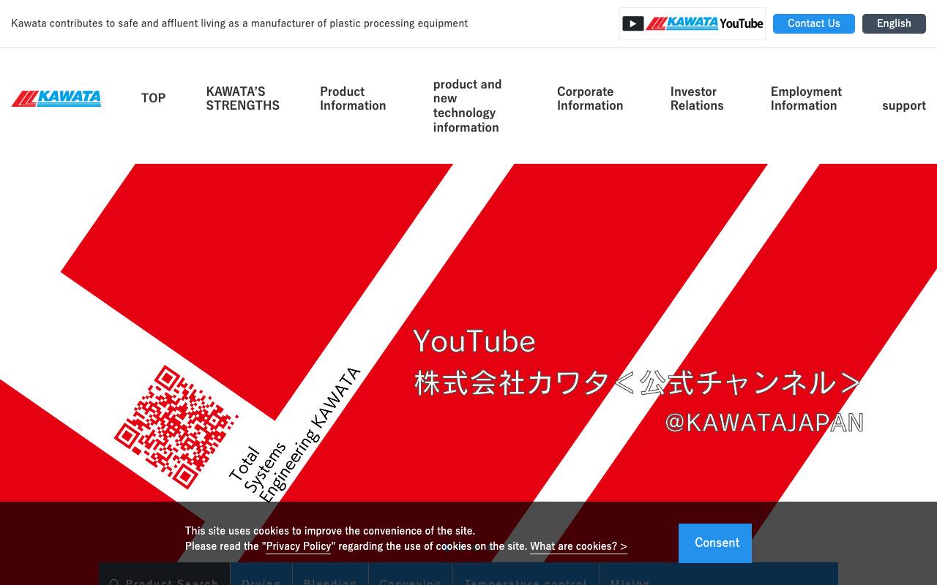The height and width of the screenshot is (585, 937).
Task: Click the 'What are cookies?' link
Action: tap(578, 546)
